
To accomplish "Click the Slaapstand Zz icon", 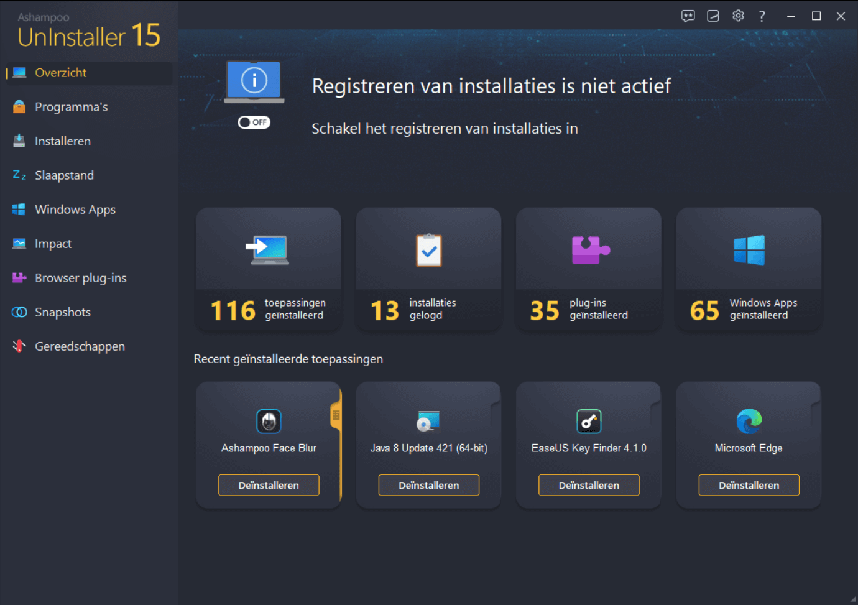I will 19,175.
